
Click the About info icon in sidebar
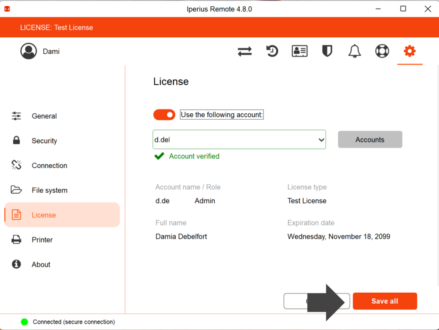pyautogui.click(x=16, y=264)
